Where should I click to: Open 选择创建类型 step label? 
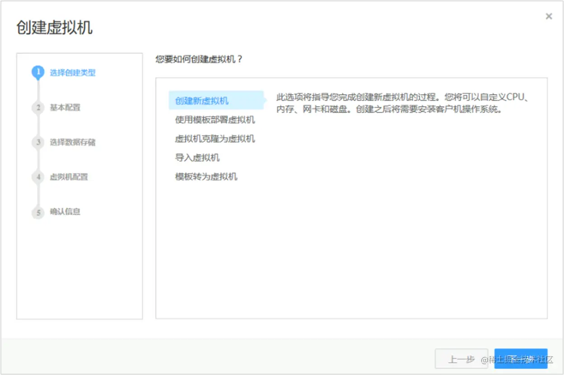(x=73, y=73)
